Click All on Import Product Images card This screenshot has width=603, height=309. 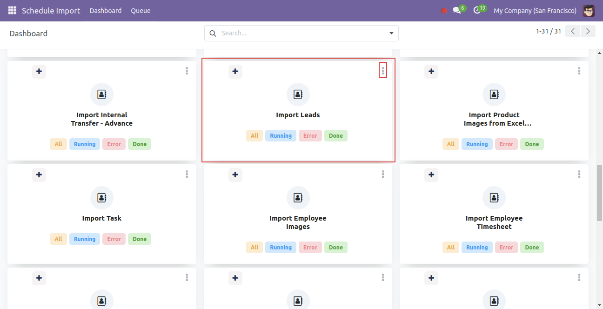point(451,144)
